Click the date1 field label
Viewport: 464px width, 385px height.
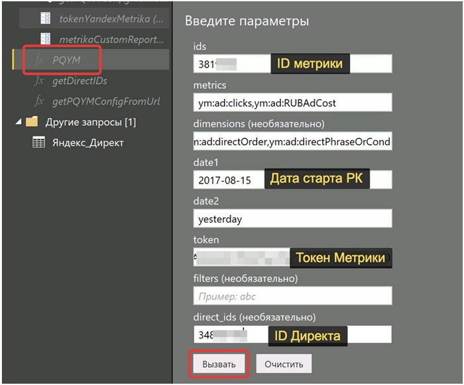[x=205, y=163]
